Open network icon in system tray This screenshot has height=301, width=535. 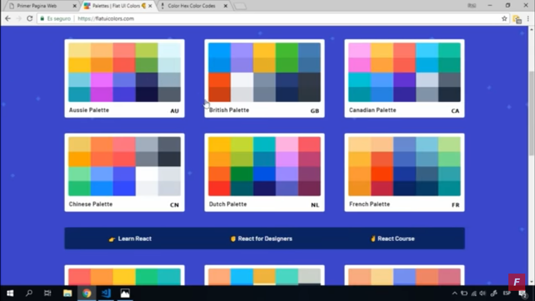click(474, 293)
